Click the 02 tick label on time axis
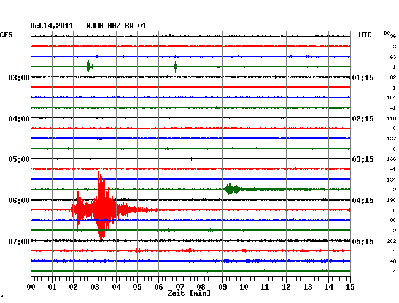Viewport: 399px width, 303px height. point(73,286)
